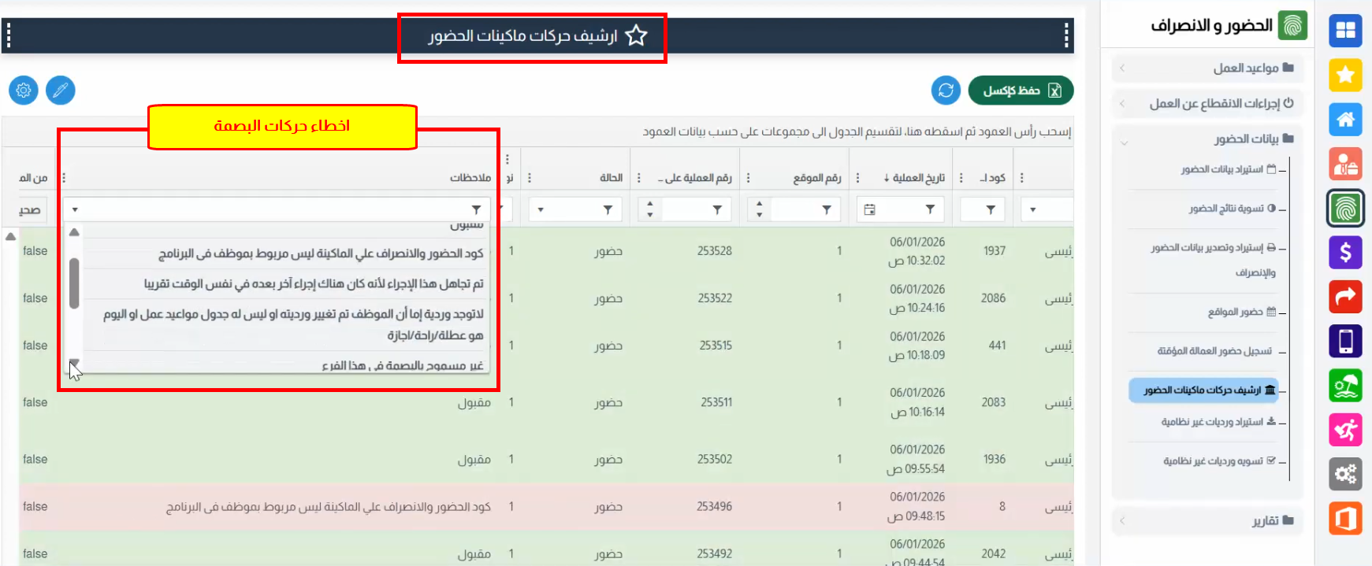Image resolution: width=1372 pixels, height=566 pixels.
Task: Go to the blue home icon module
Action: [x=1345, y=120]
